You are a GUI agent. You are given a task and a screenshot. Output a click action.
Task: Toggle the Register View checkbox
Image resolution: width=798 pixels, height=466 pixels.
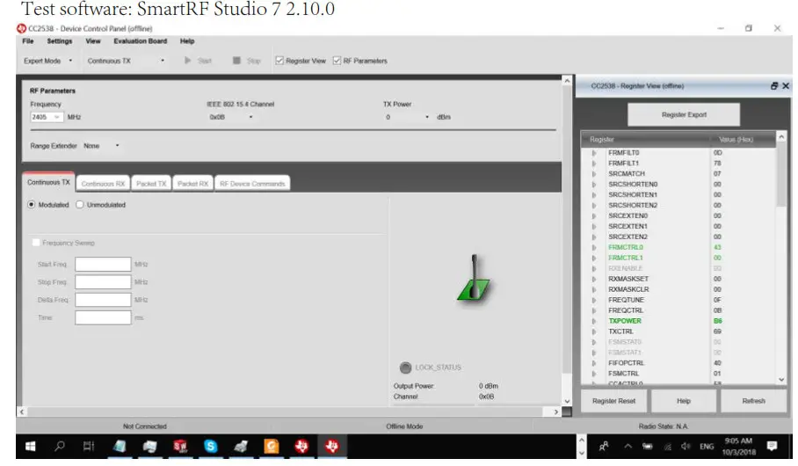click(x=279, y=61)
